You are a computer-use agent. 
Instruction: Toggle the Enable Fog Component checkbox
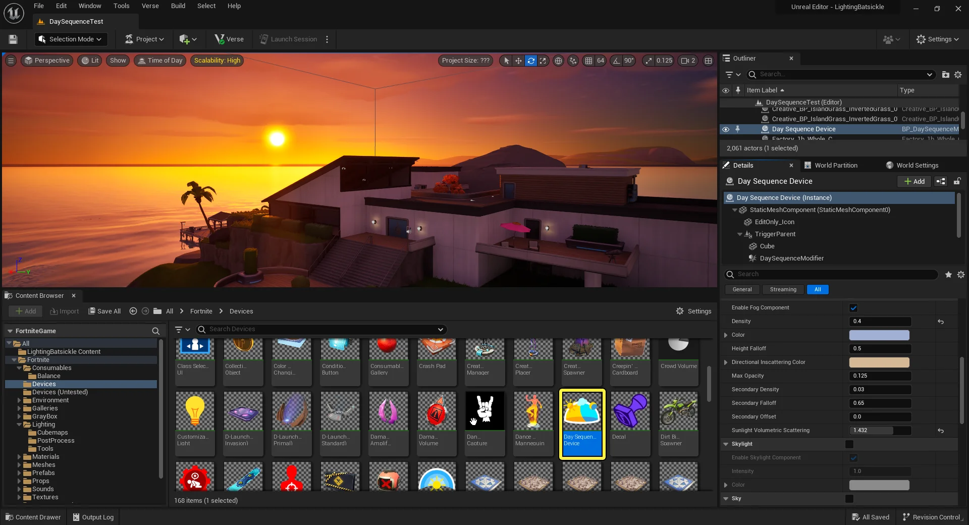coord(853,308)
